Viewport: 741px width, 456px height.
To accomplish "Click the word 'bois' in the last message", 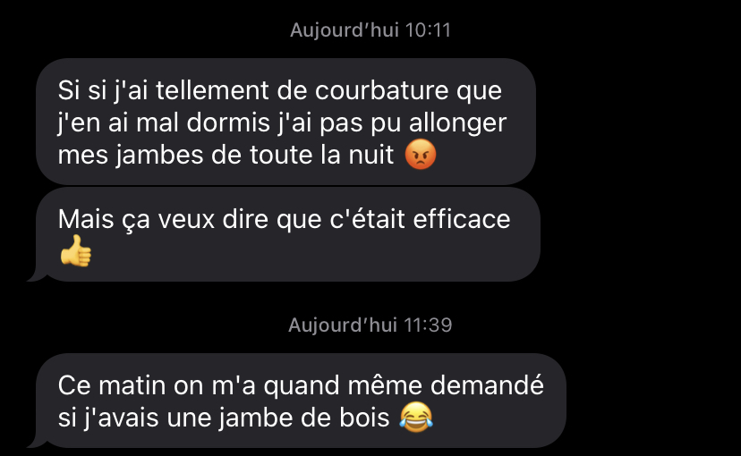I will (364, 418).
